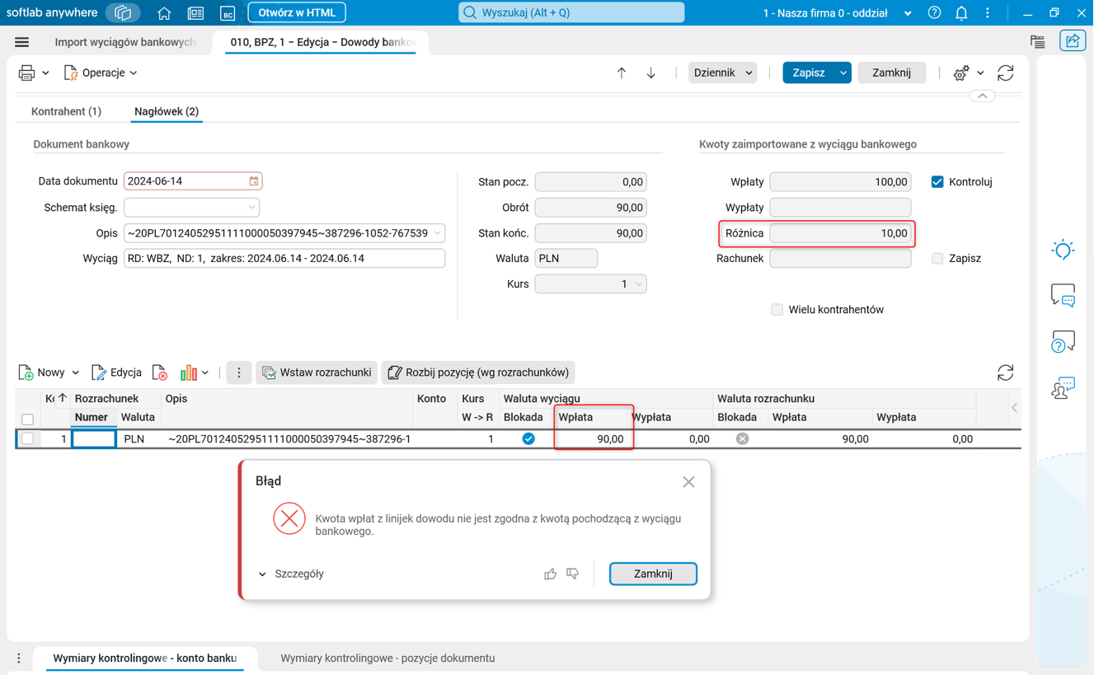Viewport: 1094px width, 675px height.
Task: Toggle Blokada in Waluta rozrachunku for row 1
Action: coord(743,439)
